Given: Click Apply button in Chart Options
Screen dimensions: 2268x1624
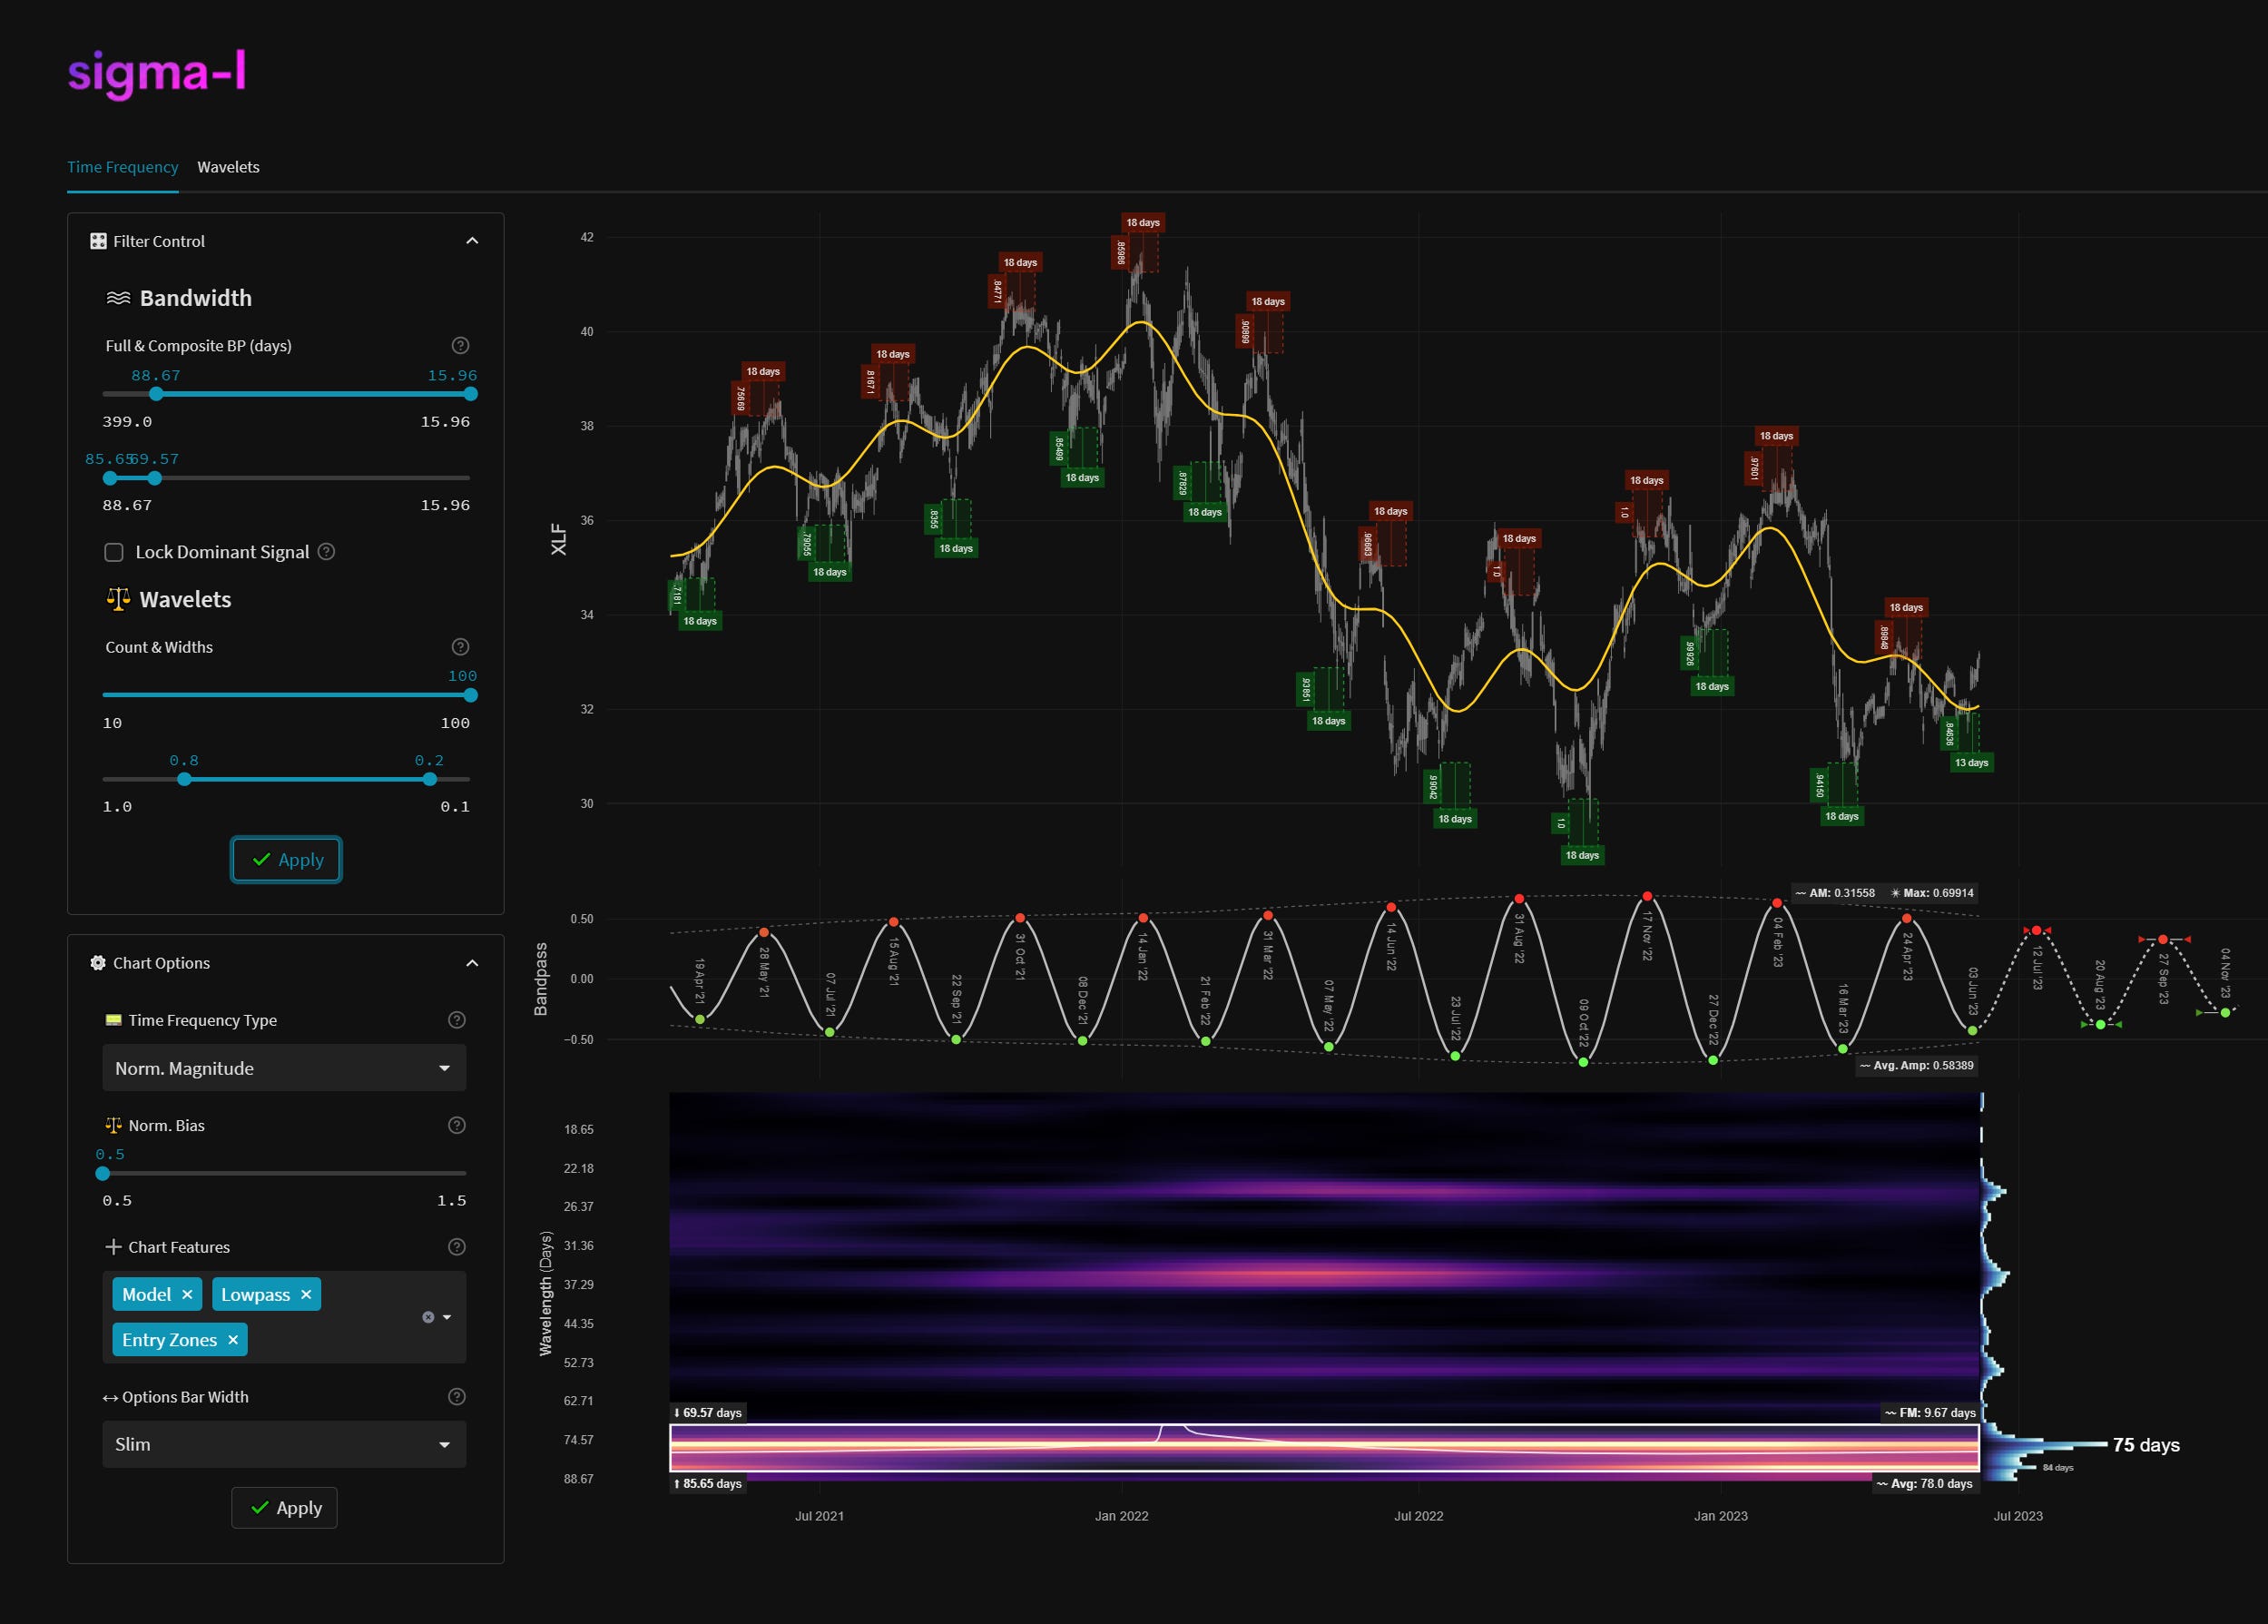Looking at the screenshot, I should coord(284,1508).
